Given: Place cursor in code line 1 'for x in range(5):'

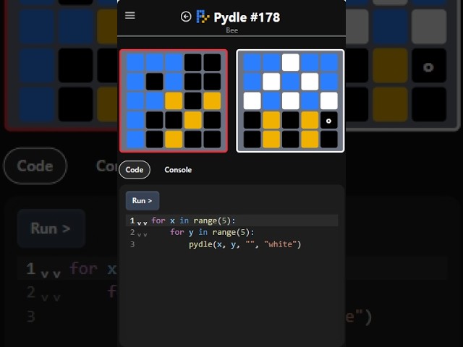Looking at the screenshot, I should (193, 220).
